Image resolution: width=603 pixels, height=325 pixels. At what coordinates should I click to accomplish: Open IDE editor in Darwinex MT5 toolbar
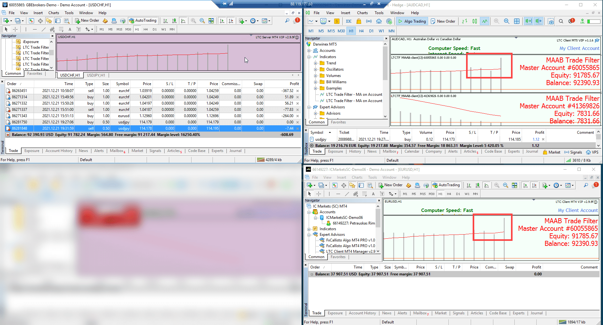(x=349, y=21)
